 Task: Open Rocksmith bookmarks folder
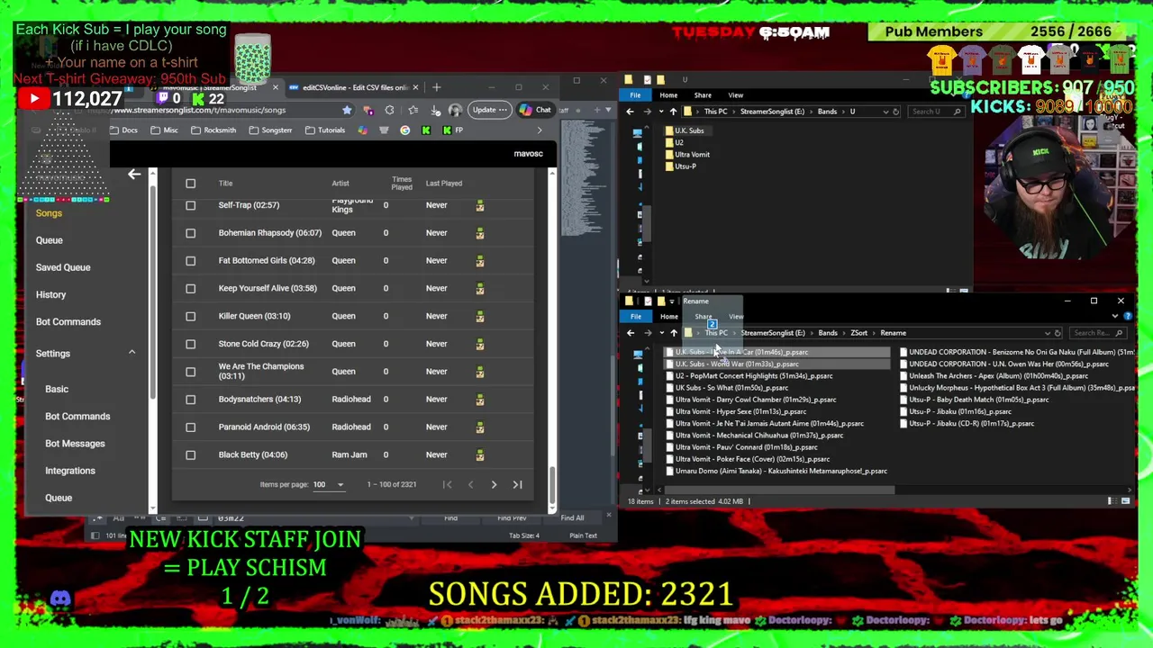tap(213, 130)
